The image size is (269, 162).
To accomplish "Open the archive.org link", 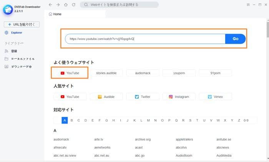I will pyautogui.click(x=143, y=139).
